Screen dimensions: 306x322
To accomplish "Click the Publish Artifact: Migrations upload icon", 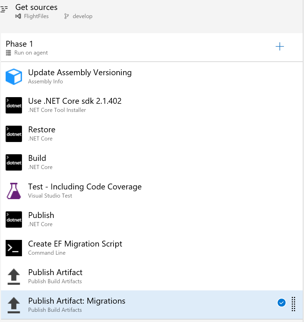I will (x=14, y=305).
